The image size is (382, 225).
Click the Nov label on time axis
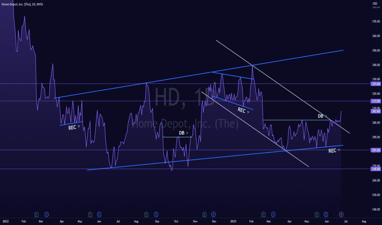pos(195,221)
